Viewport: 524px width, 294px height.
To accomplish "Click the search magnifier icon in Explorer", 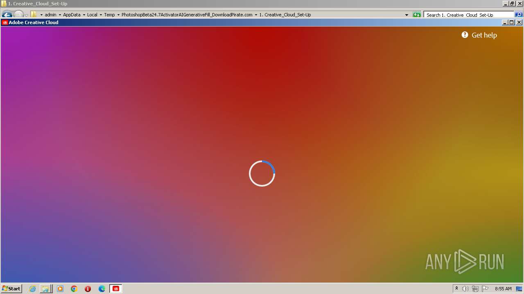I will pyautogui.click(x=518, y=15).
